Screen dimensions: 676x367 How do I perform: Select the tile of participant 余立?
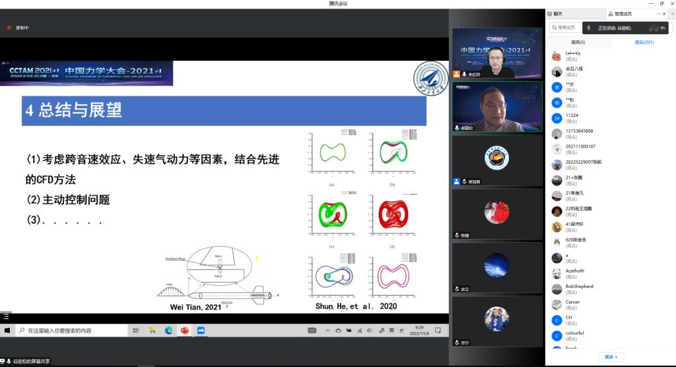point(496,267)
